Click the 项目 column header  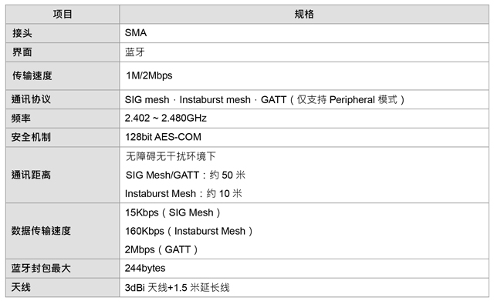63,14
